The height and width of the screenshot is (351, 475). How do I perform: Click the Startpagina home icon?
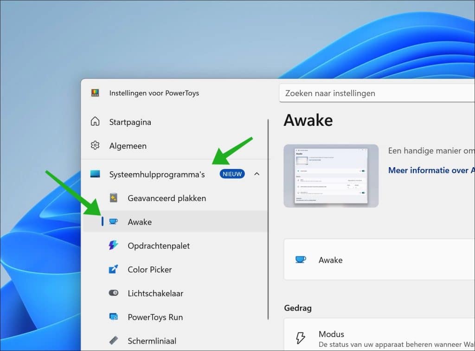tap(95, 121)
